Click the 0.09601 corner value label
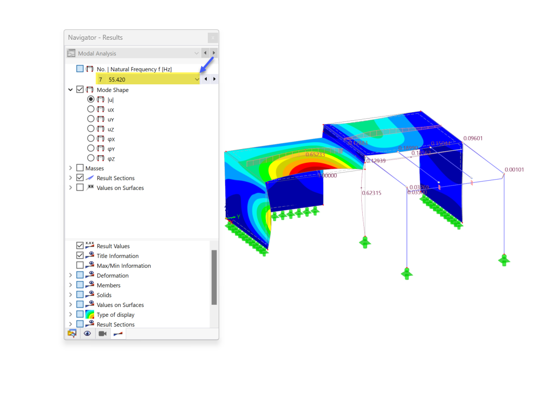Viewport: 557px width, 418px height. click(473, 138)
